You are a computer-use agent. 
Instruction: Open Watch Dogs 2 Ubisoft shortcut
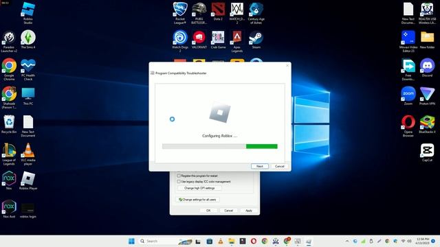pos(180,41)
